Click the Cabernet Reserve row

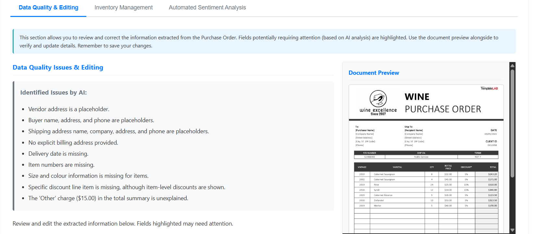(x=426, y=195)
